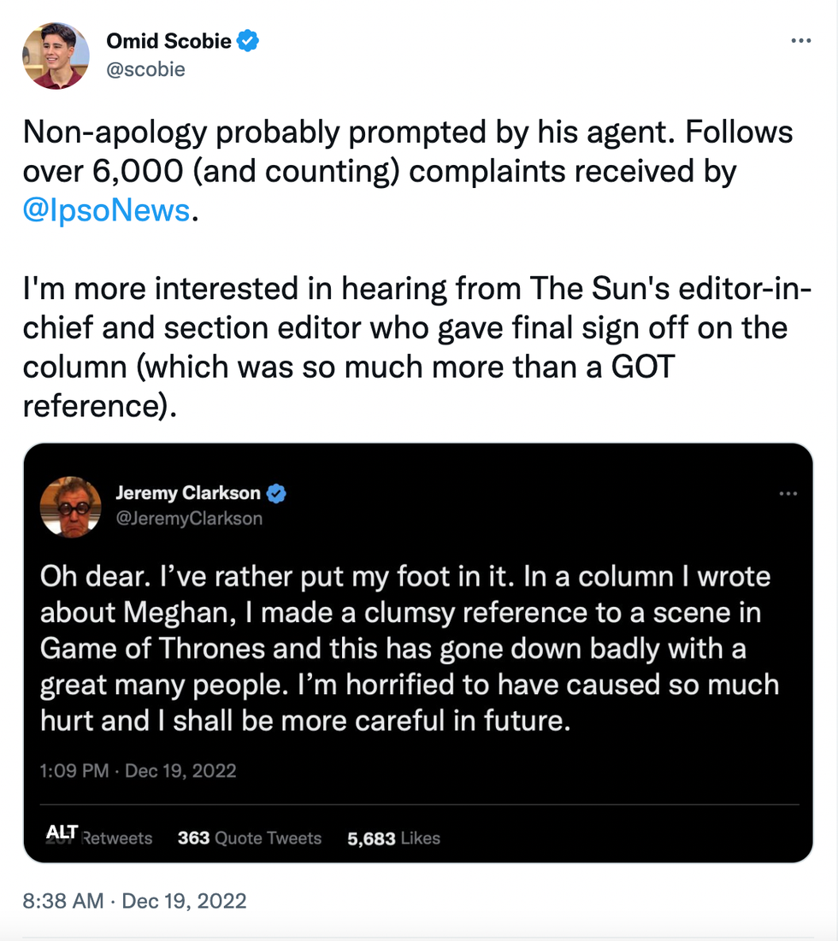Screen dimensions: 838x941
Task: View the 5,683 Likes list
Action: pyautogui.click(x=393, y=838)
